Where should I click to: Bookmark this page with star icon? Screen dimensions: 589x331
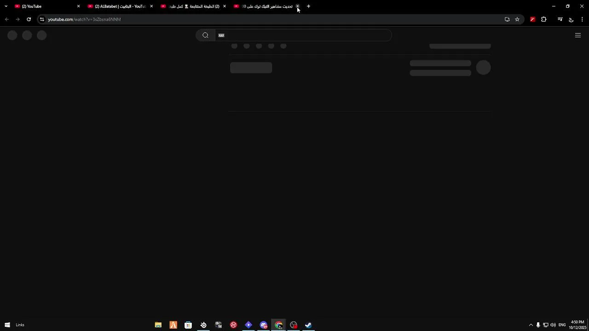(517, 19)
